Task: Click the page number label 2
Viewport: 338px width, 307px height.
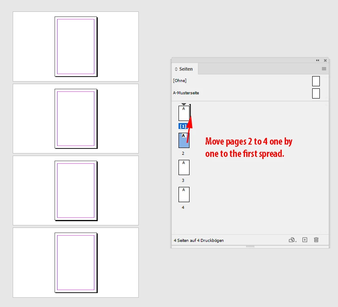Action: [183, 153]
